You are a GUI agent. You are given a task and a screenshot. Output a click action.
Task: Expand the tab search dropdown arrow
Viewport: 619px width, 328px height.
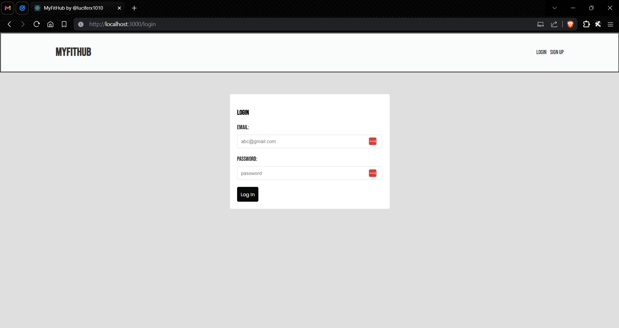[x=554, y=8]
